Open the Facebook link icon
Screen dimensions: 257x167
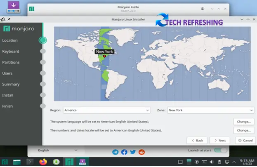(x=124, y=152)
